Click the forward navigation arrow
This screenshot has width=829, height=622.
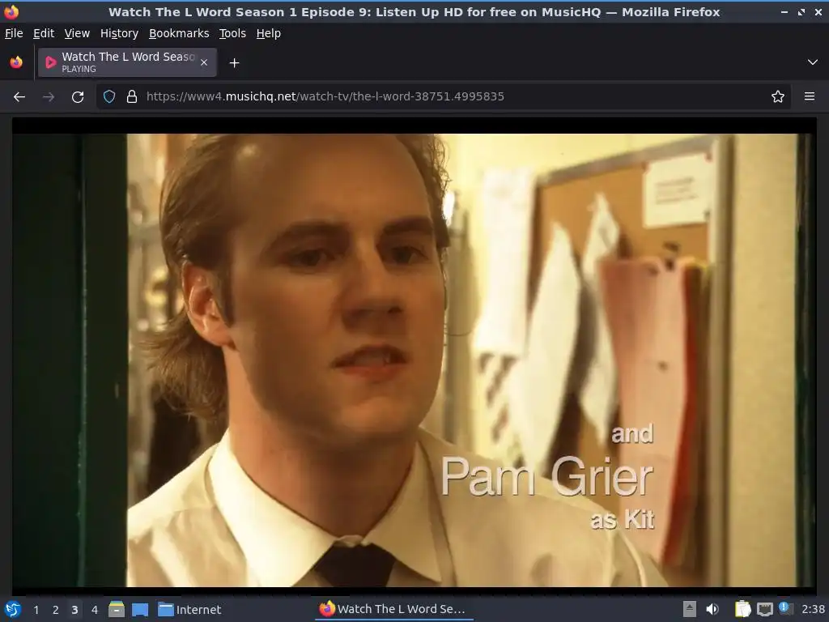click(49, 97)
